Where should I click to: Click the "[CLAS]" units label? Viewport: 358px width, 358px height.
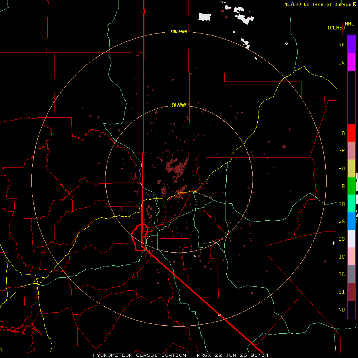click(336, 27)
